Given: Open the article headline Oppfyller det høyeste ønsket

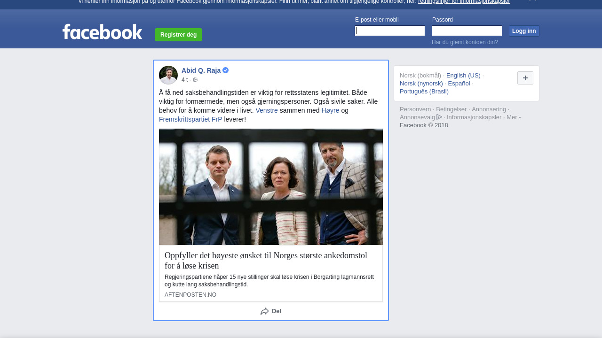Looking at the screenshot, I should 266,261.
